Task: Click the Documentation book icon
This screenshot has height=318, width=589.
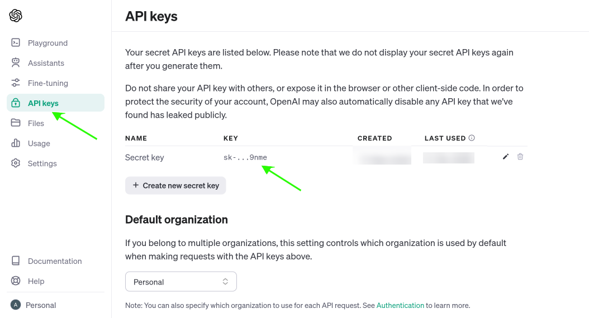Action: tap(16, 261)
